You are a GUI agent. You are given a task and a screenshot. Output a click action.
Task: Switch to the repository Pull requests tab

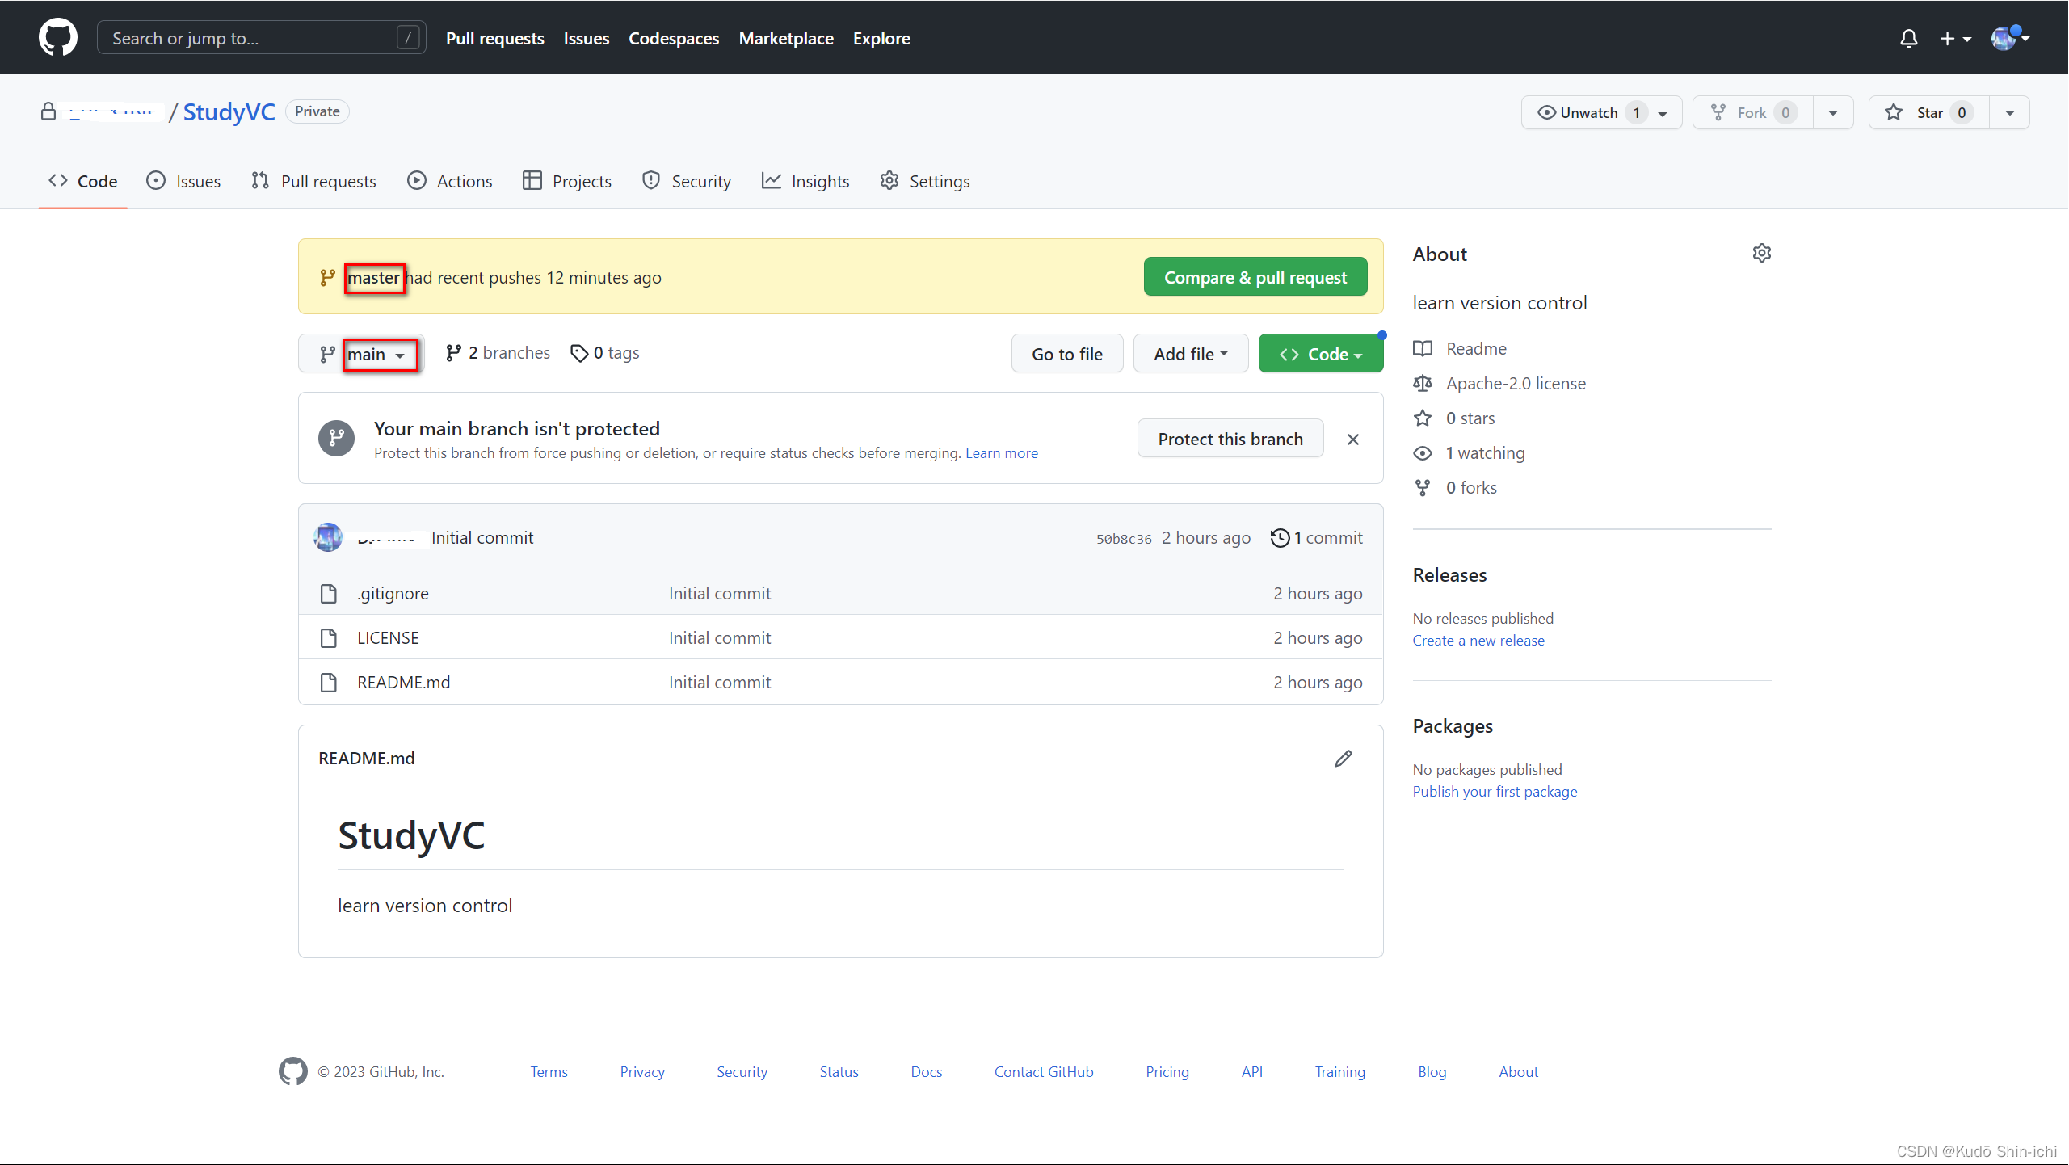pyautogui.click(x=313, y=181)
